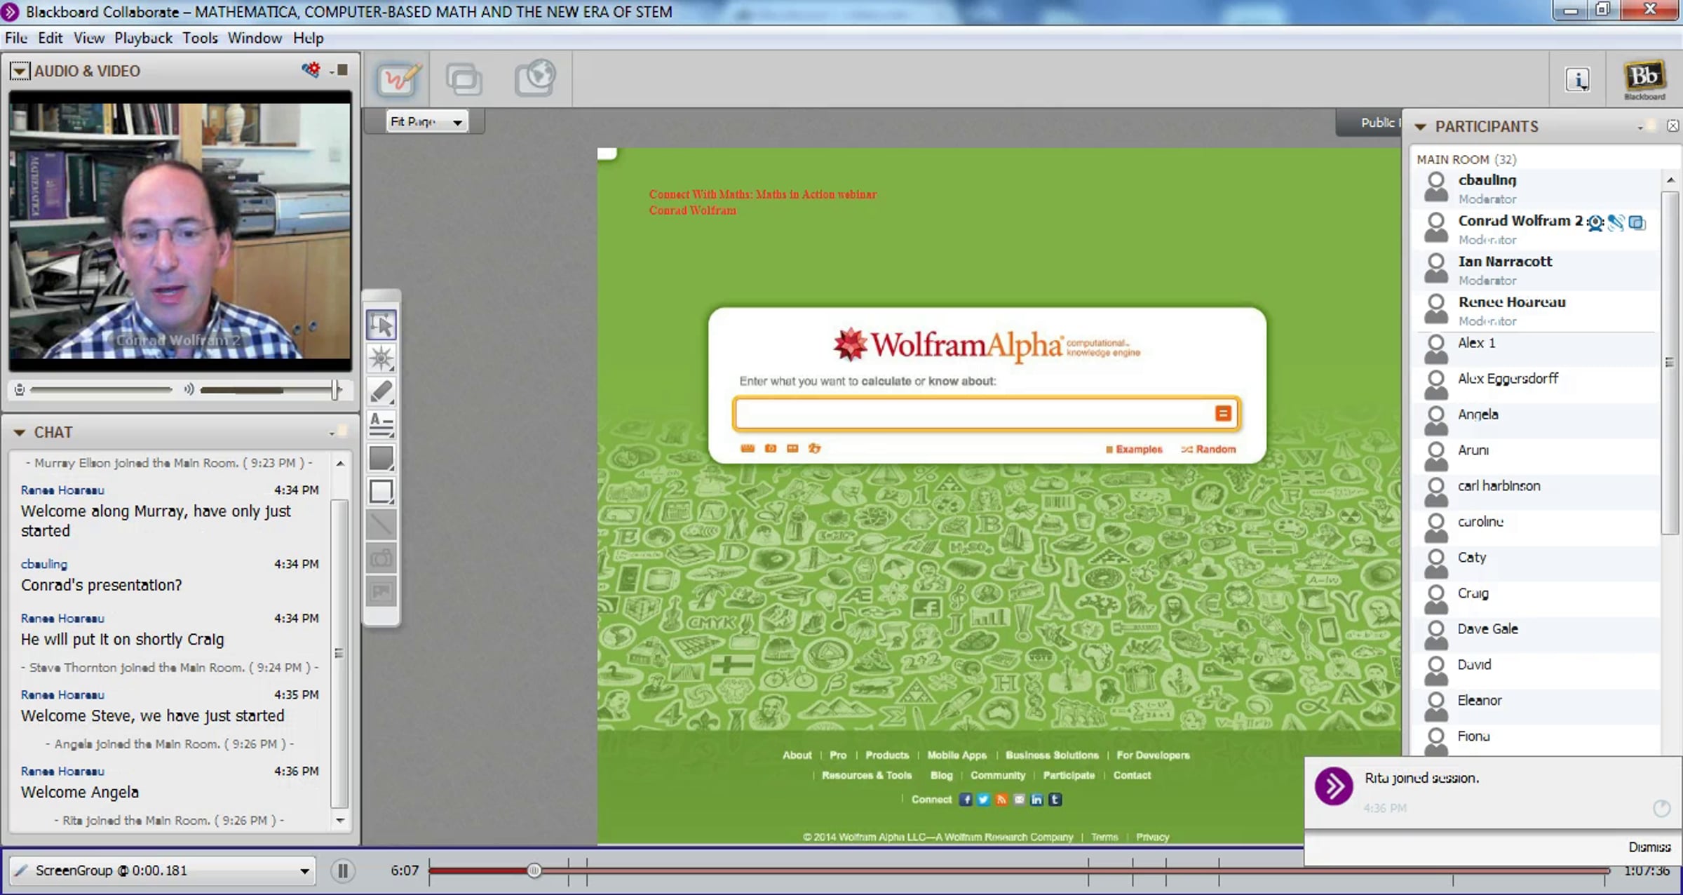The image size is (1683, 895).
Task: Choose the Text tool
Action: [x=381, y=424]
